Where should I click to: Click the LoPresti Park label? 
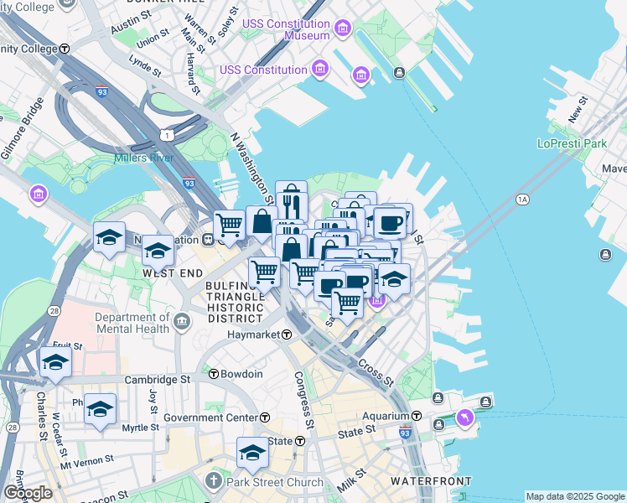pyautogui.click(x=572, y=143)
